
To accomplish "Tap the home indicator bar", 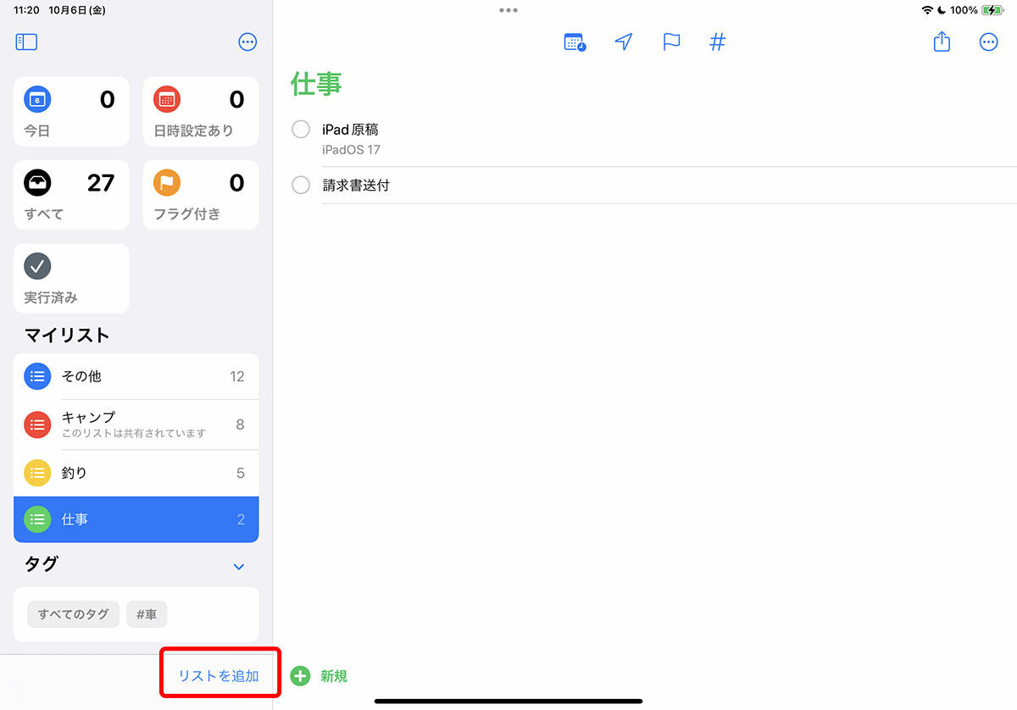I will [x=508, y=701].
